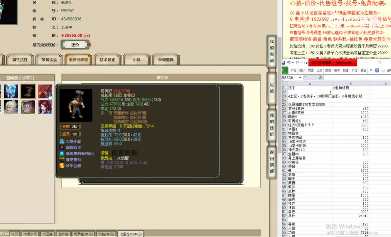The width and height of the screenshot is (391, 237).
Task: Select the 七星龙珠(点化) pet tab
Action: pos(131,234)
